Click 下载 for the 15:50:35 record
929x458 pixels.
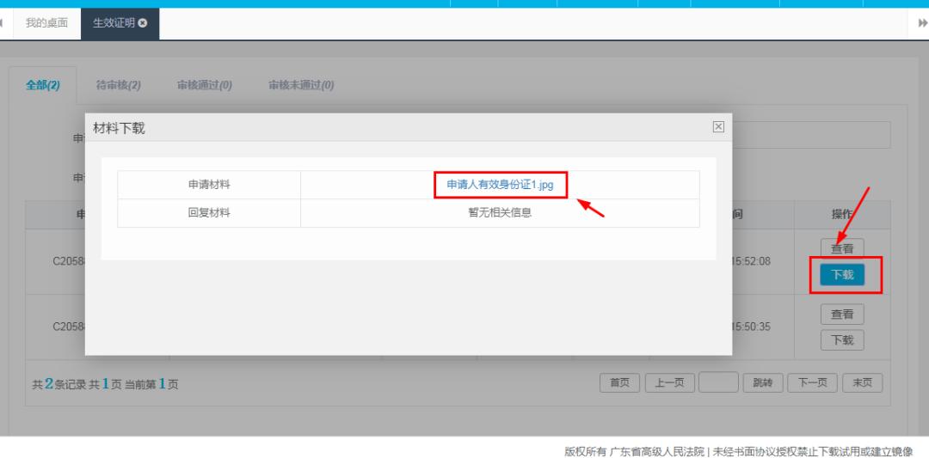pos(842,340)
